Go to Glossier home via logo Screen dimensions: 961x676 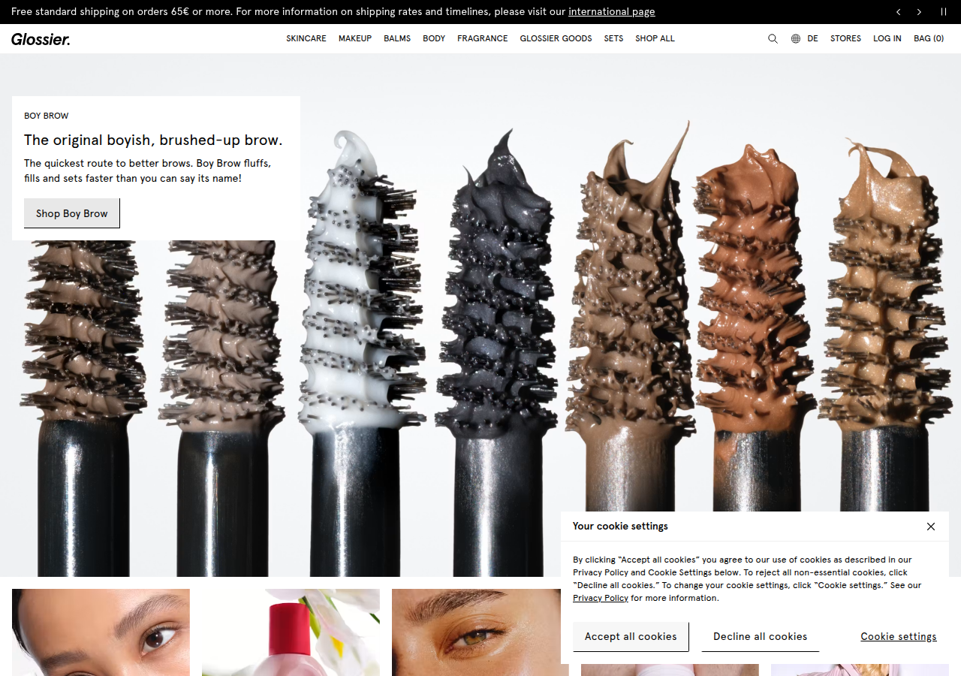pos(41,39)
